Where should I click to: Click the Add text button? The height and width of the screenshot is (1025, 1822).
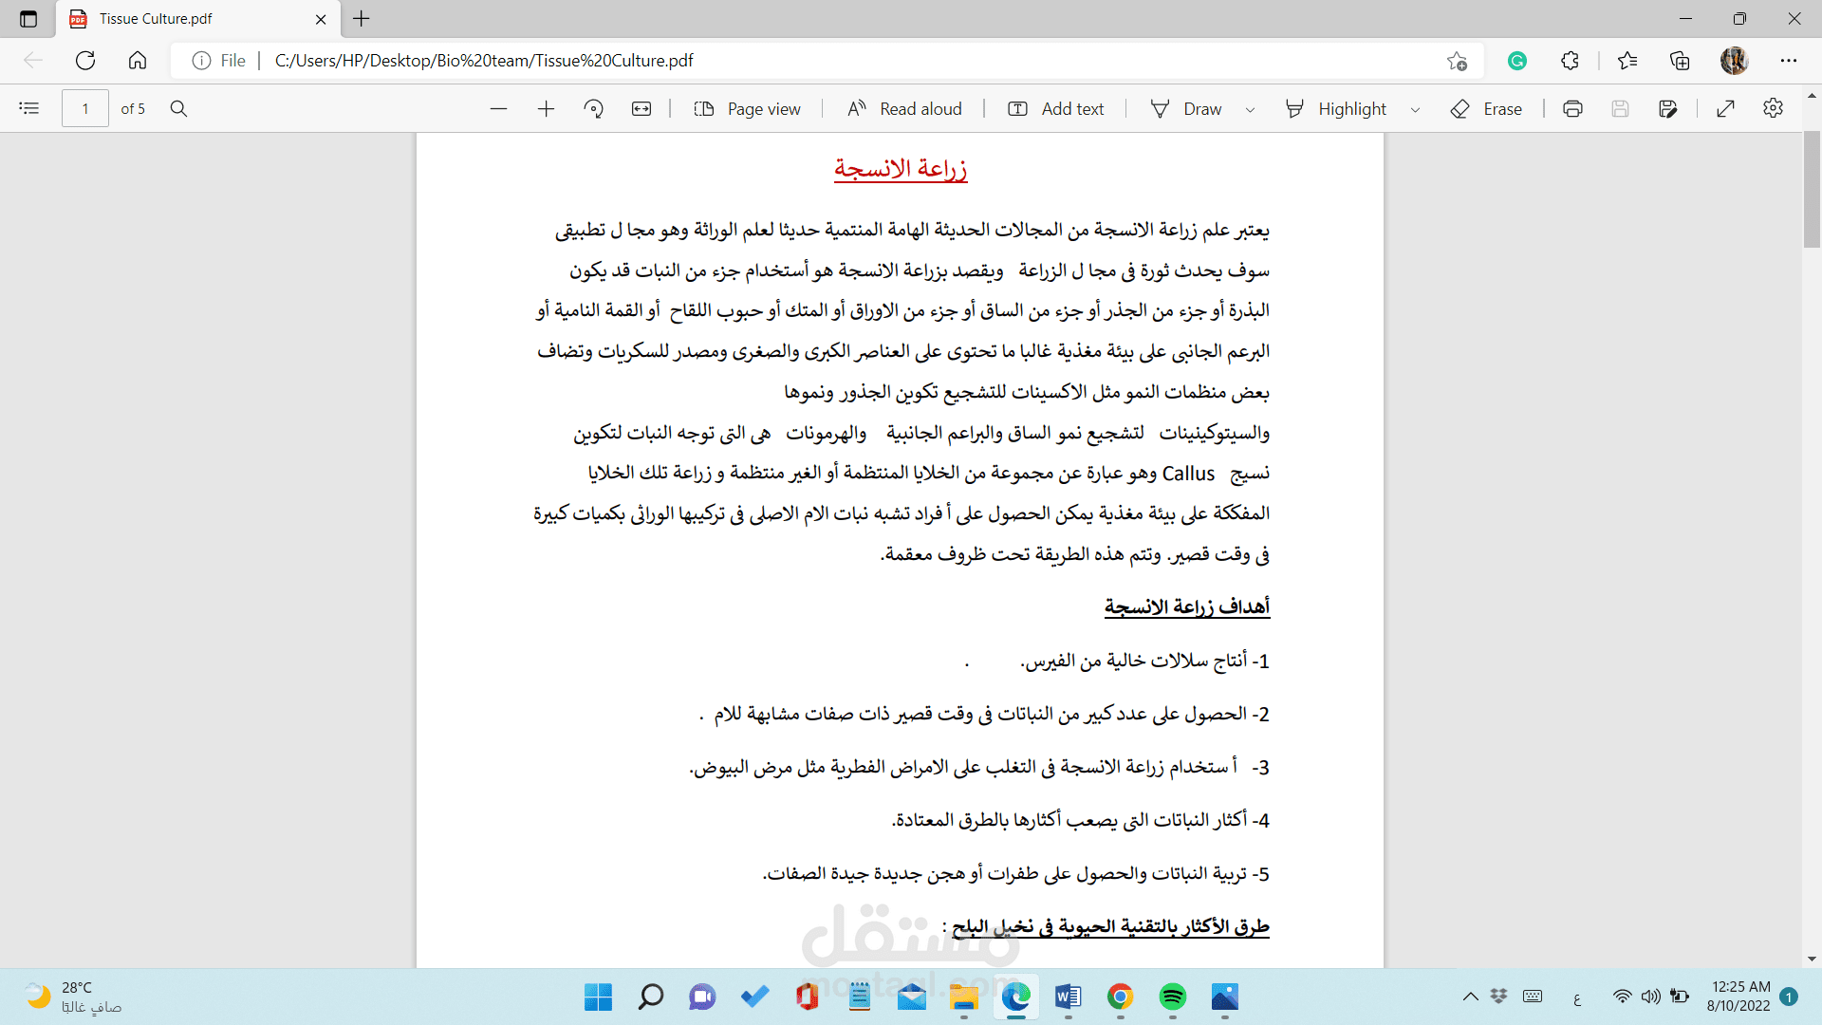click(x=1055, y=109)
